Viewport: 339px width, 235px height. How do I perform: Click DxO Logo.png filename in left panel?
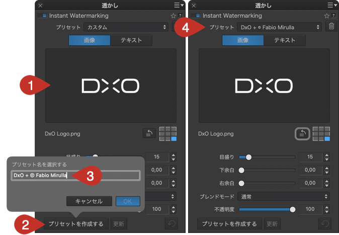62,134
